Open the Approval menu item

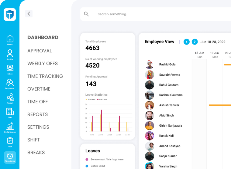pos(40,51)
